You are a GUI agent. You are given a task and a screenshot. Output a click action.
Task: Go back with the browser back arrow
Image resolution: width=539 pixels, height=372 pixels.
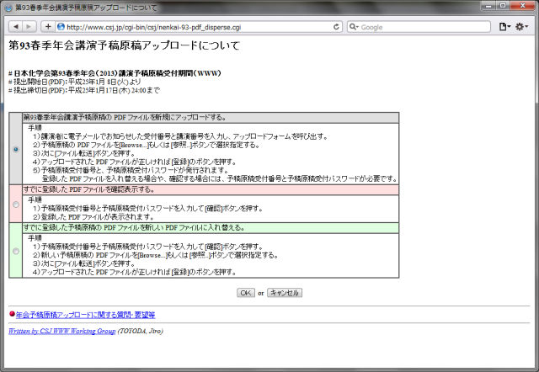[15, 26]
